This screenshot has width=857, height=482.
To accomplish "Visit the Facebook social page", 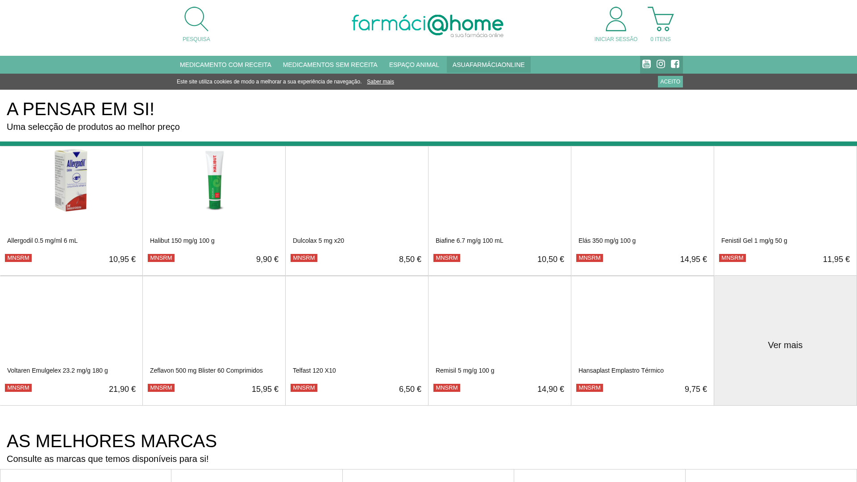I will 675,64.
